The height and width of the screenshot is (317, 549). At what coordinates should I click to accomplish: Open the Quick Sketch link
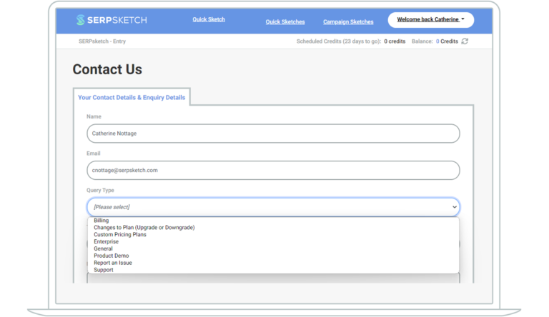pyautogui.click(x=209, y=19)
